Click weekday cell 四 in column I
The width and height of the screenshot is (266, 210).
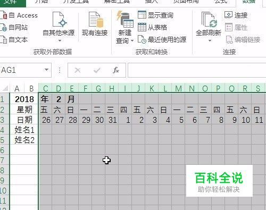click(x=125, y=110)
